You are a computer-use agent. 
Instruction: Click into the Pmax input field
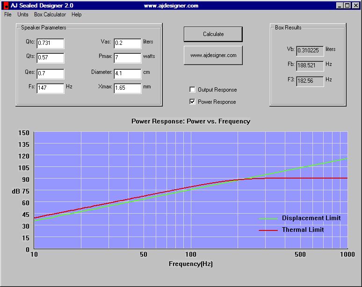point(127,57)
